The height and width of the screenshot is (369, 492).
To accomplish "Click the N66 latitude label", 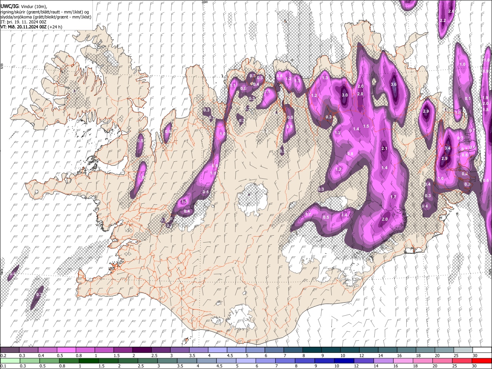I will point(2,66).
